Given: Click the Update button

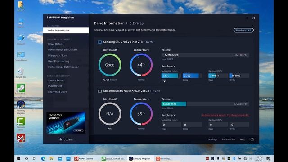Looking at the screenshot, I should 66,139.
